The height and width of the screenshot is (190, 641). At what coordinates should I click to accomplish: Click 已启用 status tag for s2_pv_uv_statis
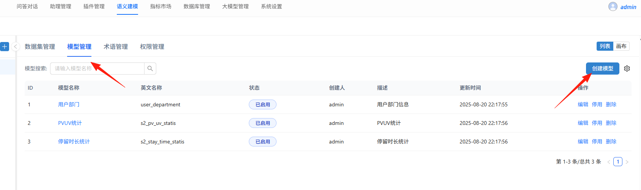262,123
